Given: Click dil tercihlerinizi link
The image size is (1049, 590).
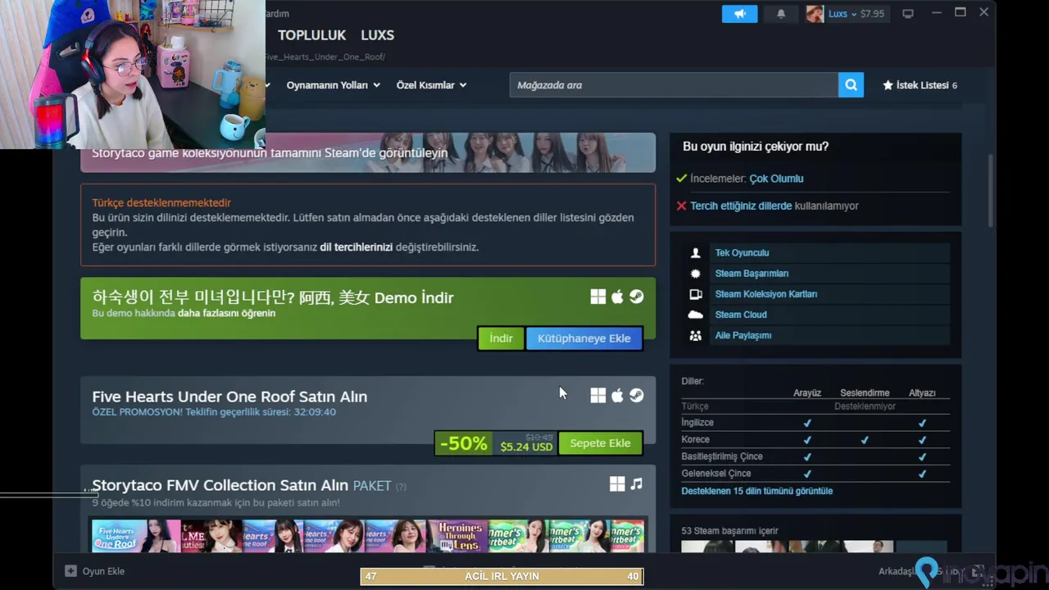Looking at the screenshot, I should pyautogui.click(x=356, y=247).
